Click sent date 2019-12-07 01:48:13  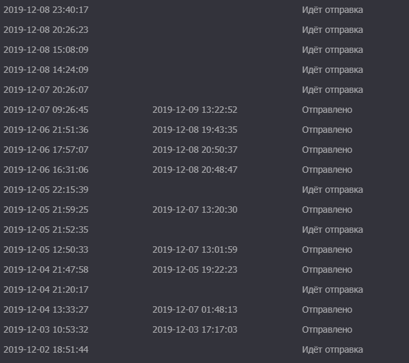195,309
